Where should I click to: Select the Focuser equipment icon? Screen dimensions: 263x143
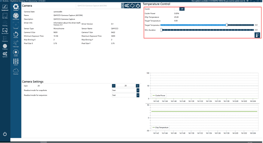pyautogui.click(x=16, y=25)
